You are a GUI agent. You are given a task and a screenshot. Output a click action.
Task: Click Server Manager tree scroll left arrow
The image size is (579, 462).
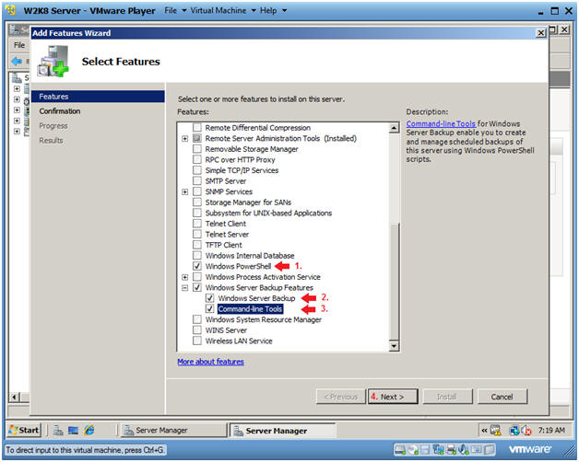(15, 397)
